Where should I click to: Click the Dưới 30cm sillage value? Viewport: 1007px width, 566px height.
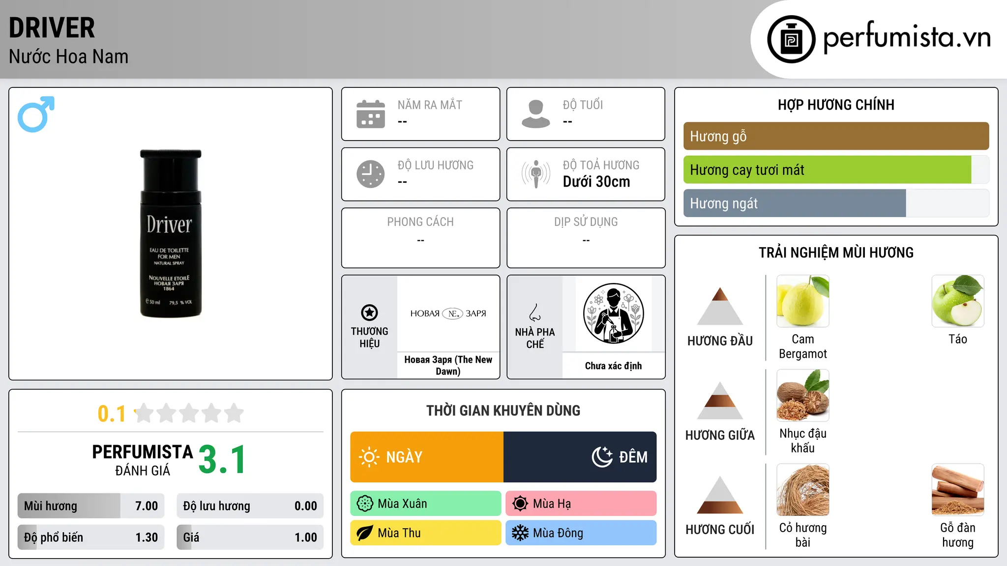click(596, 182)
